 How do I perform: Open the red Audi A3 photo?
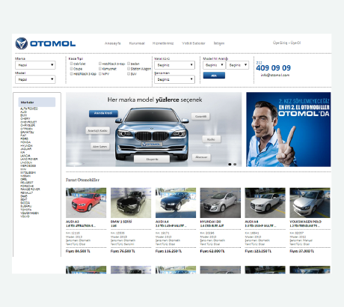tap(86, 203)
